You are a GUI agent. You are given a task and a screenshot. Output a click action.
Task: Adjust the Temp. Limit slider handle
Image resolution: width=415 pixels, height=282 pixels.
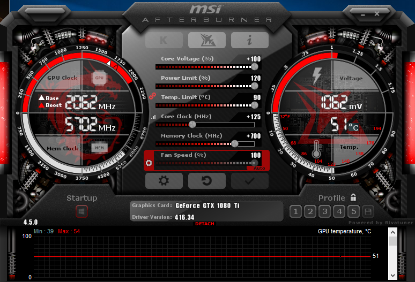coord(255,105)
